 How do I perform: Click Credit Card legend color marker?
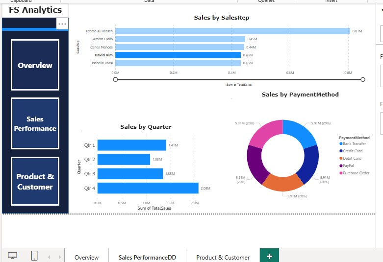[x=341, y=151]
